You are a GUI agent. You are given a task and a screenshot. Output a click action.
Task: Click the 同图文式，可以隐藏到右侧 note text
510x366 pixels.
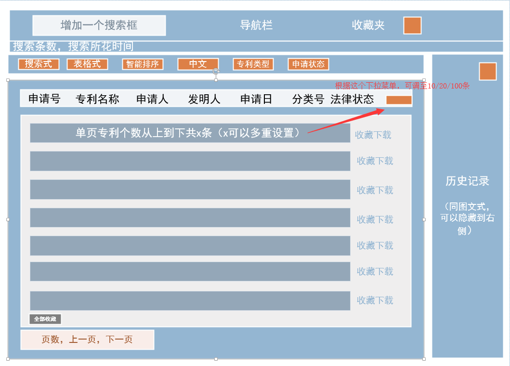(x=468, y=218)
